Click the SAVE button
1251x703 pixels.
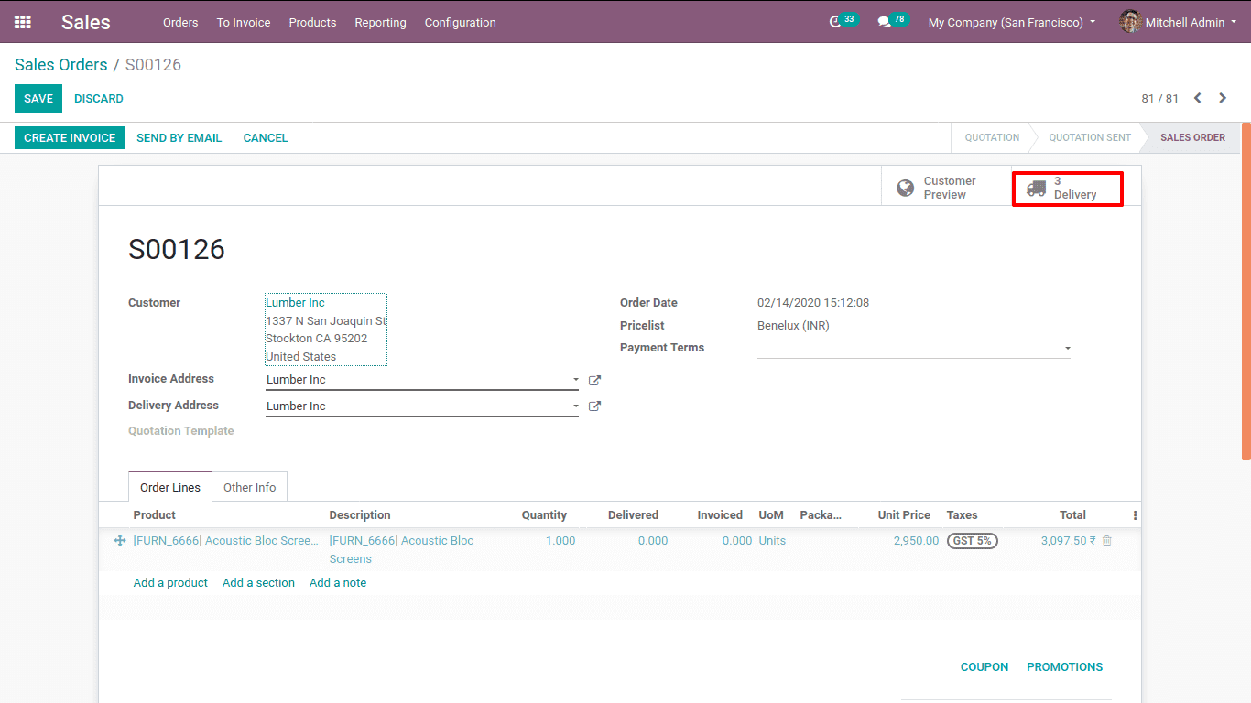click(38, 99)
